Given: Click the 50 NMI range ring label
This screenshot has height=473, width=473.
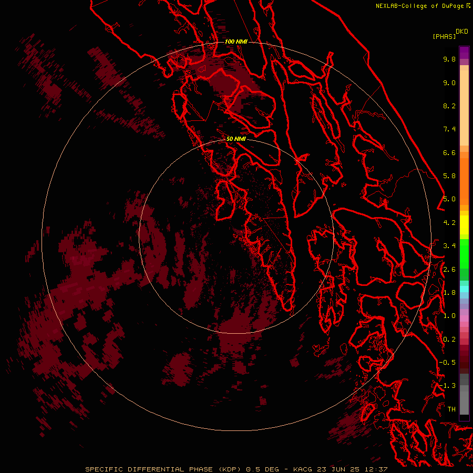Looking at the screenshot, I should [236, 139].
